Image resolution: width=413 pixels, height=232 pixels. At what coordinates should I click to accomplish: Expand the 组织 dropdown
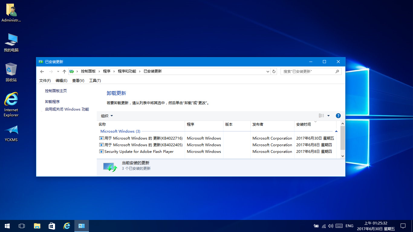[107, 116]
